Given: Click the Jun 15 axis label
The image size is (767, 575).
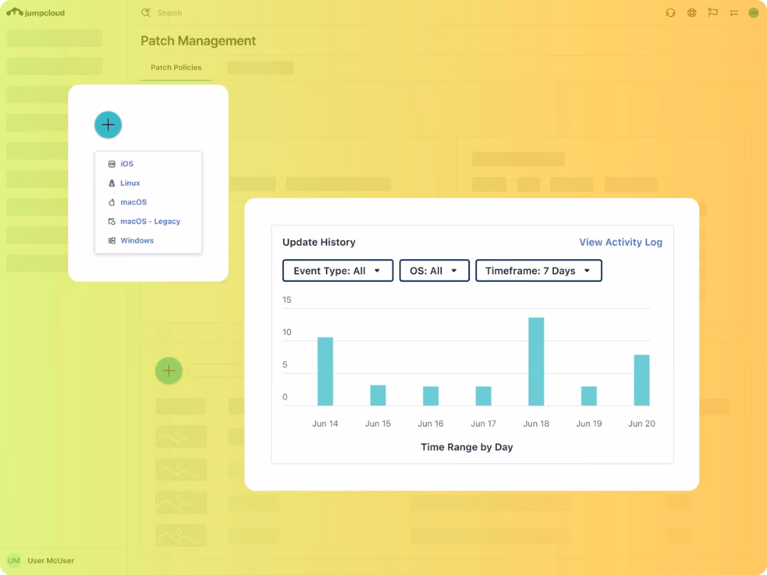Looking at the screenshot, I should pyautogui.click(x=378, y=423).
